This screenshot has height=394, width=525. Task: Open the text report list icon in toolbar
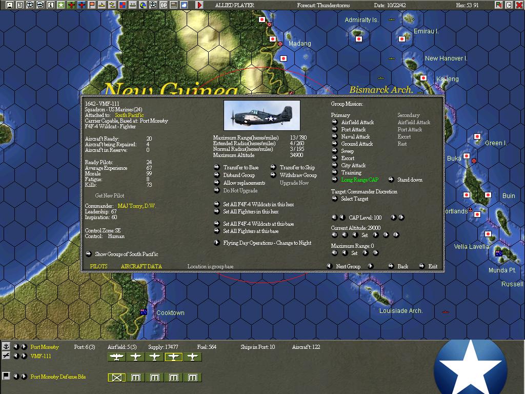pyautogui.click(x=20, y=5)
